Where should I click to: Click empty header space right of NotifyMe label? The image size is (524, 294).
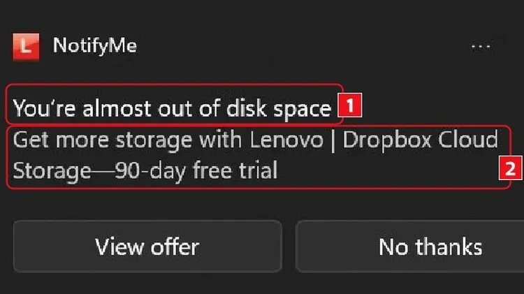[293, 47]
